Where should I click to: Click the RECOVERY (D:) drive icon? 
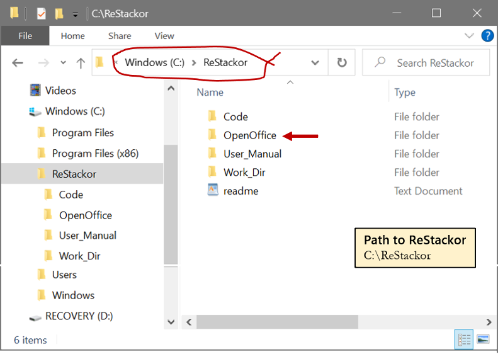pyautogui.click(x=35, y=317)
